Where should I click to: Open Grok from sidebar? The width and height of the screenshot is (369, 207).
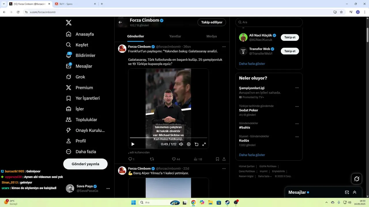tap(76, 77)
